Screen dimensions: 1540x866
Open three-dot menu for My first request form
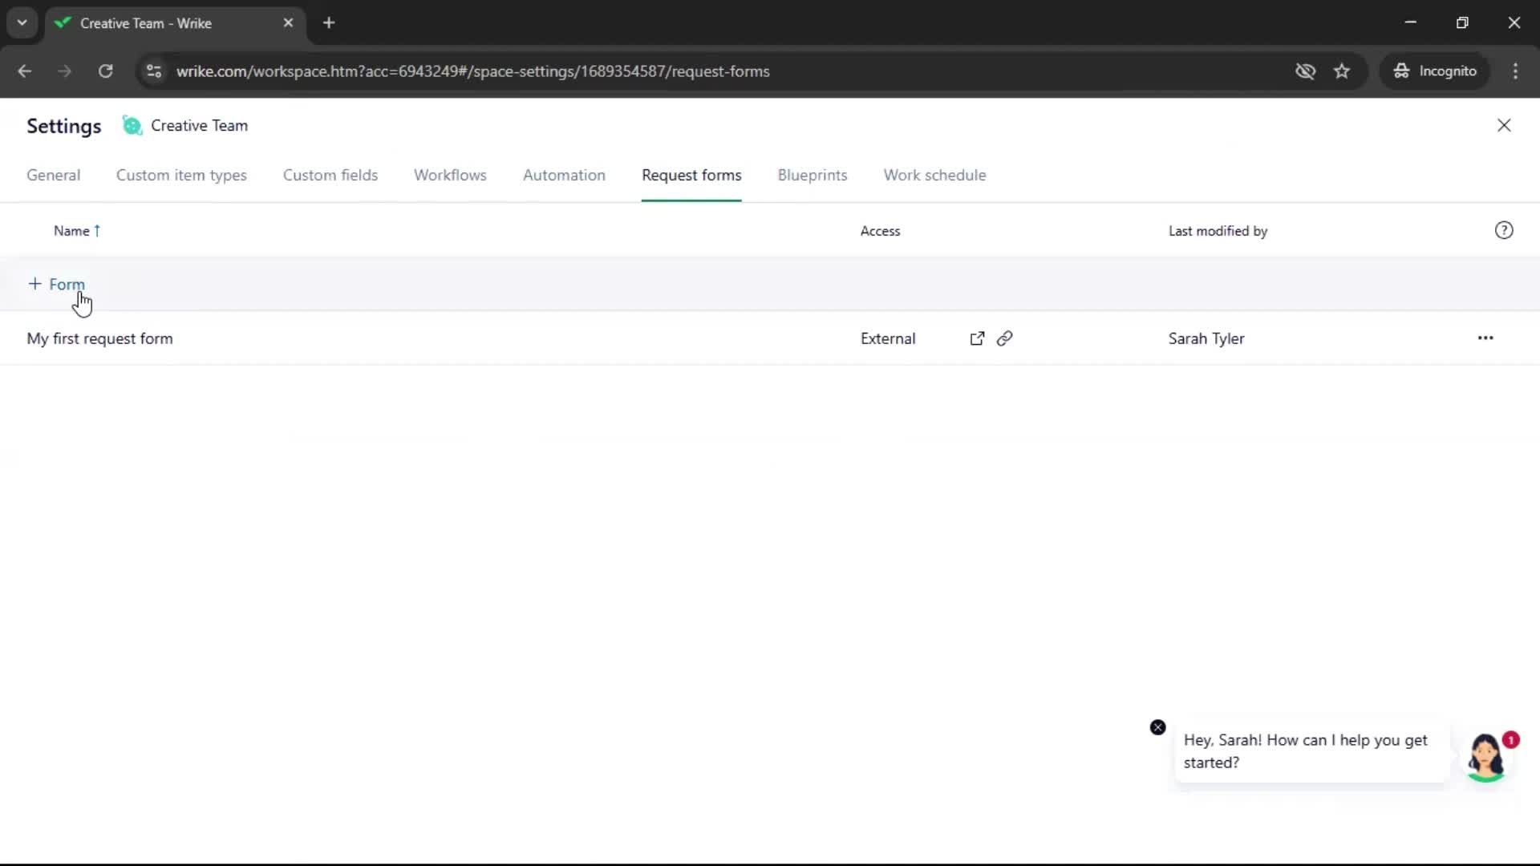(1485, 338)
